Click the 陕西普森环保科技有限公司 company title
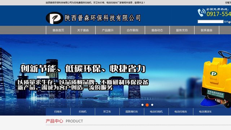The image size is (231, 130). [103, 18]
